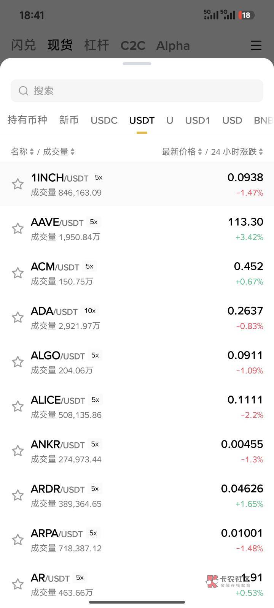The image size is (274, 608).
Task: Favorite the 1INCH/USDT pair star
Action: 18,184
